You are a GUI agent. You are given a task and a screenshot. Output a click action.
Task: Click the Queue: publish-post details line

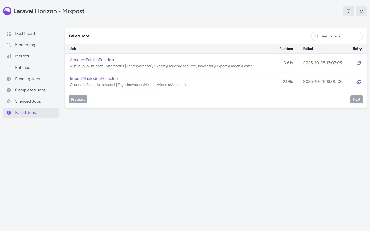pos(161,66)
